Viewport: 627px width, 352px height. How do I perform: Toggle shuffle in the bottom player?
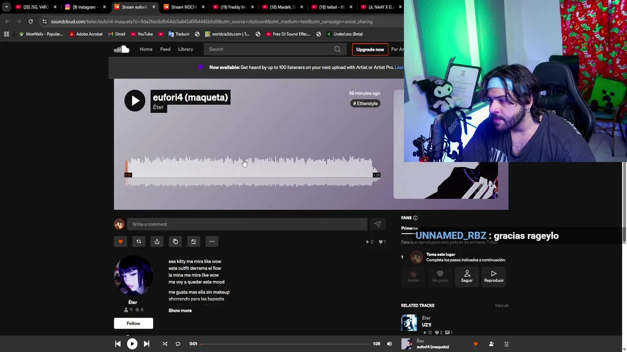165,344
